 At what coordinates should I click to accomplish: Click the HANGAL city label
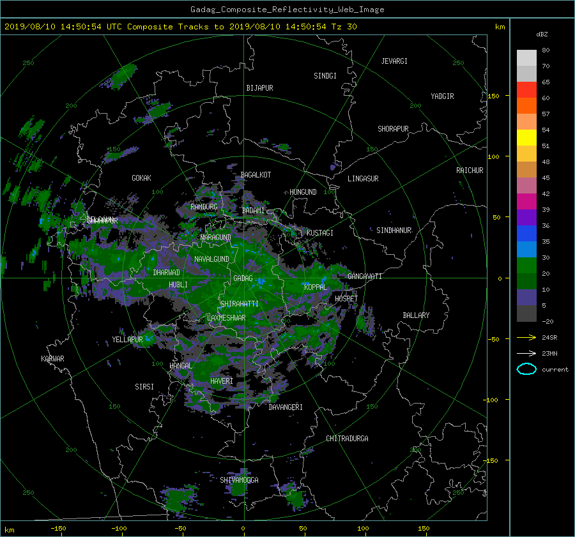pos(180,366)
